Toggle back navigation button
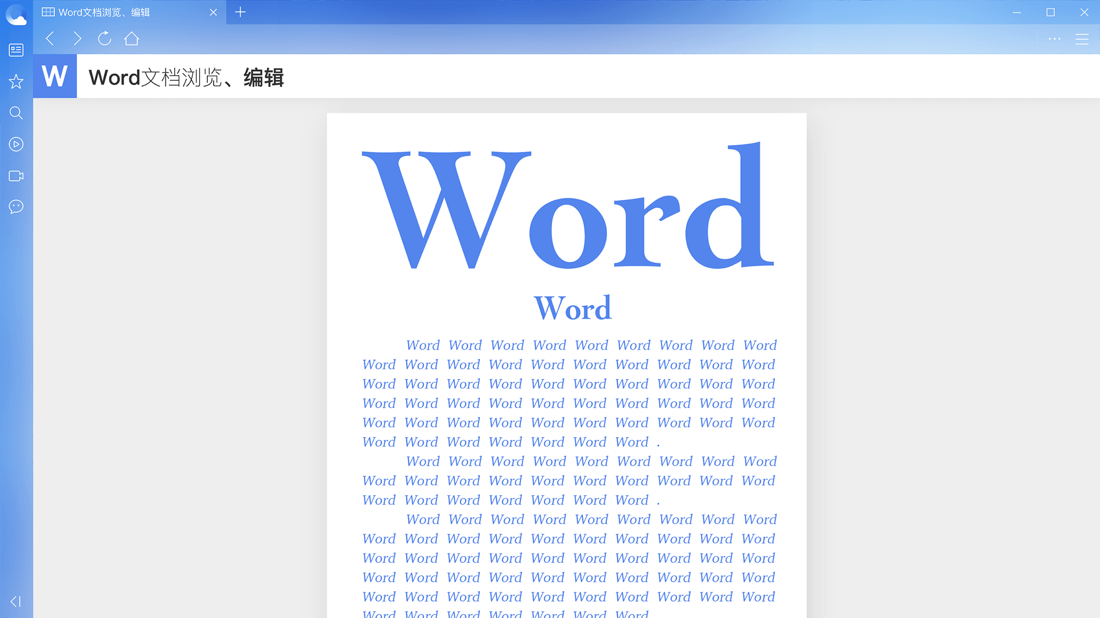The width and height of the screenshot is (1100, 618). [48, 38]
